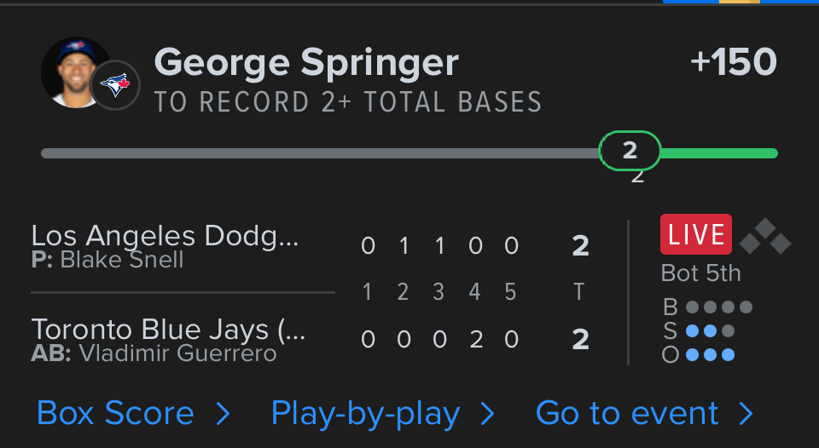Screen dimensions: 819x448
Task: Click the chevron next to Box Score
Action: 223,414
